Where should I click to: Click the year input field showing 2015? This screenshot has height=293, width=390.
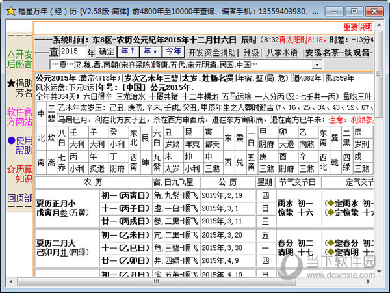coord(73,51)
